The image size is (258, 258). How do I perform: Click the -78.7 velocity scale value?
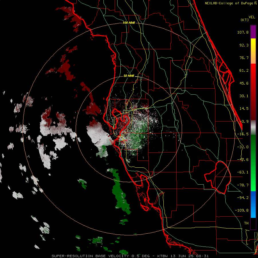tap(243, 185)
